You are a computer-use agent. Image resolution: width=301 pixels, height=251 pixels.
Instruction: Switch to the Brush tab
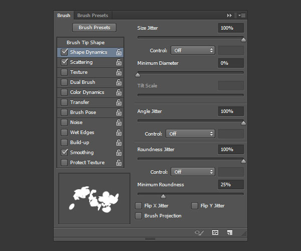point(64,16)
